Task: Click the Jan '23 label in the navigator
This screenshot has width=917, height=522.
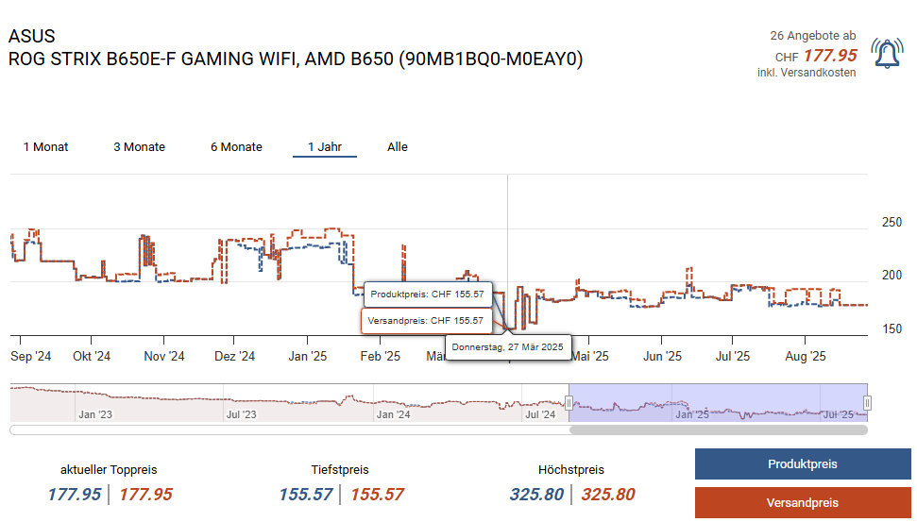Action: (x=95, y=414)
